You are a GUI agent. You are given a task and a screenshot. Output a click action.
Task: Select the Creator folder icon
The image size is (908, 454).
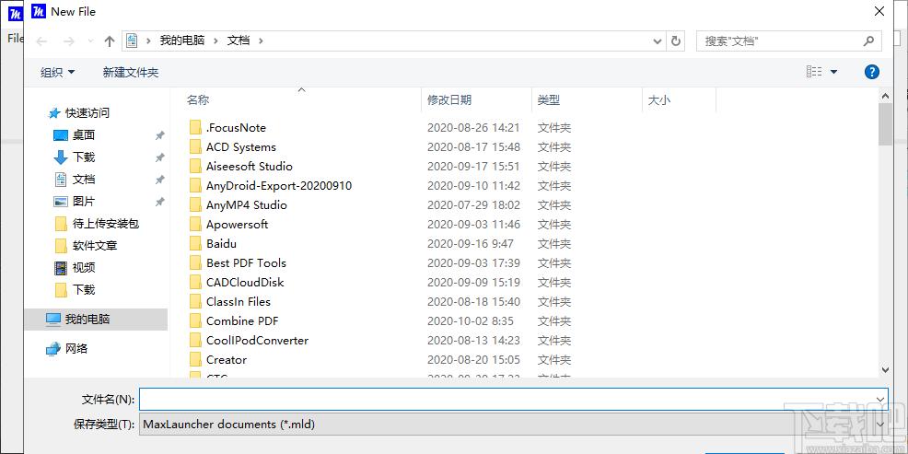[x=196, y=360]
